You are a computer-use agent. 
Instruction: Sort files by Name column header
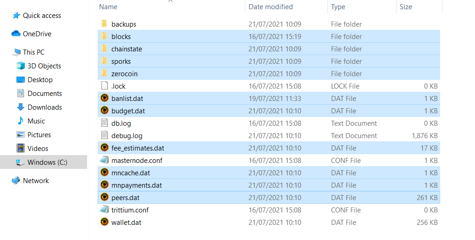coord(108,7)
